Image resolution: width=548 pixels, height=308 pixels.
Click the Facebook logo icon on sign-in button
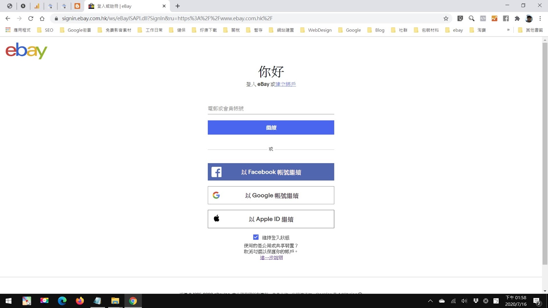coord(216,172)
